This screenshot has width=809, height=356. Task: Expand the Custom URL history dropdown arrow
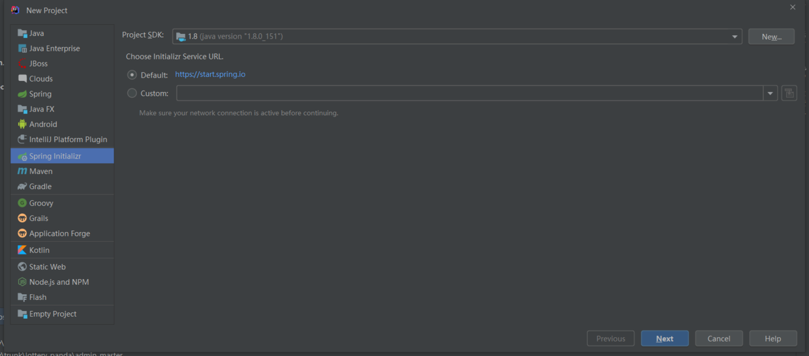[x=771, y=93]
